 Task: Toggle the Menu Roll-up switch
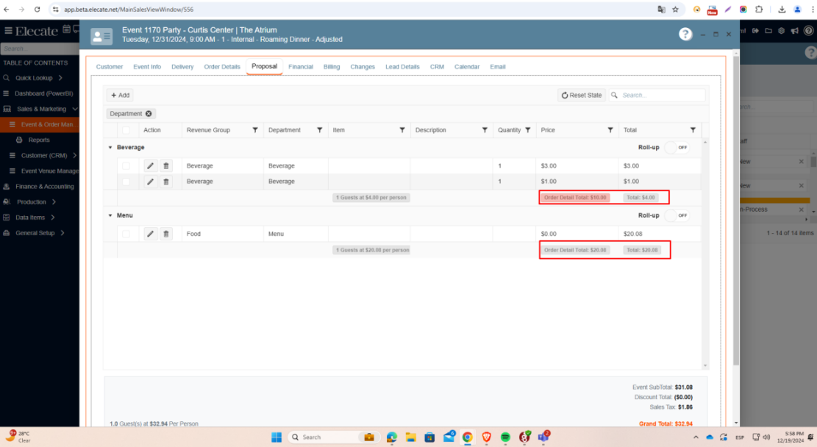point(677,215)
